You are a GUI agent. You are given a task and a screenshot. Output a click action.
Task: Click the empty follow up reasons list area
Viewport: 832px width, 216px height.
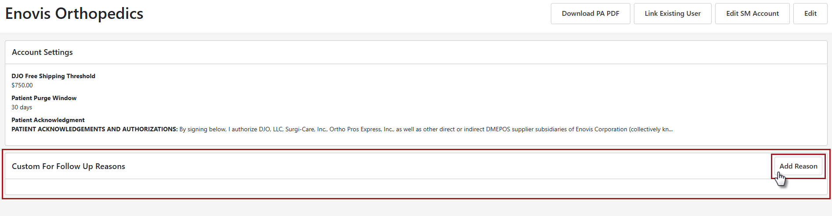(x=416, y=187)
